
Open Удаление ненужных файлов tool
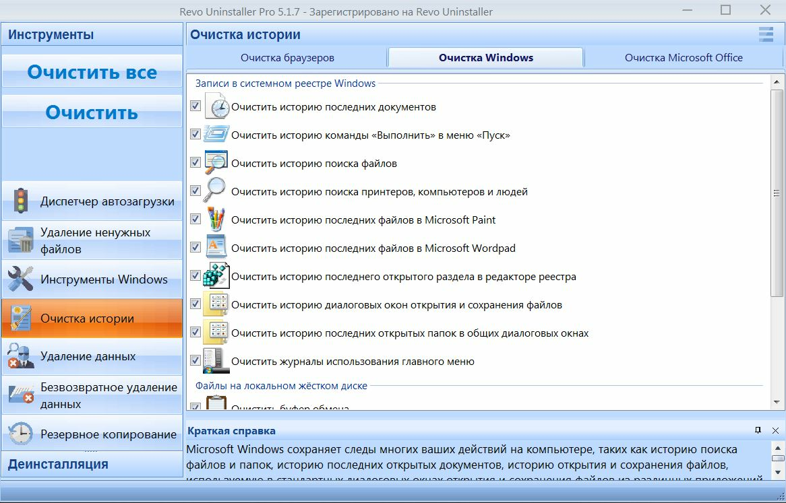coord(92,240)
